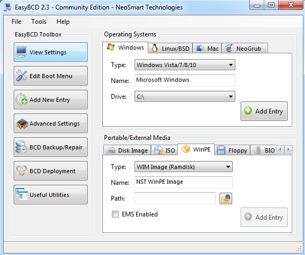Click the Microsoft Windows name field
Image resolution: width=305 pixels, height=255 pixels.
click(x=185, y=80)
